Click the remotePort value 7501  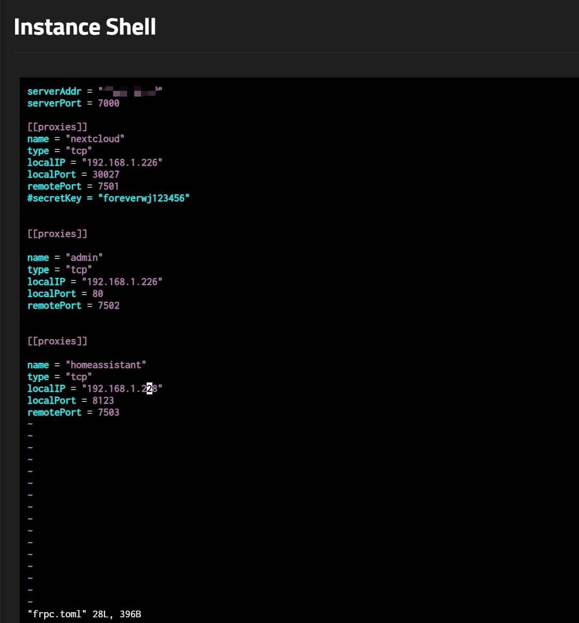tap(108, 186)
